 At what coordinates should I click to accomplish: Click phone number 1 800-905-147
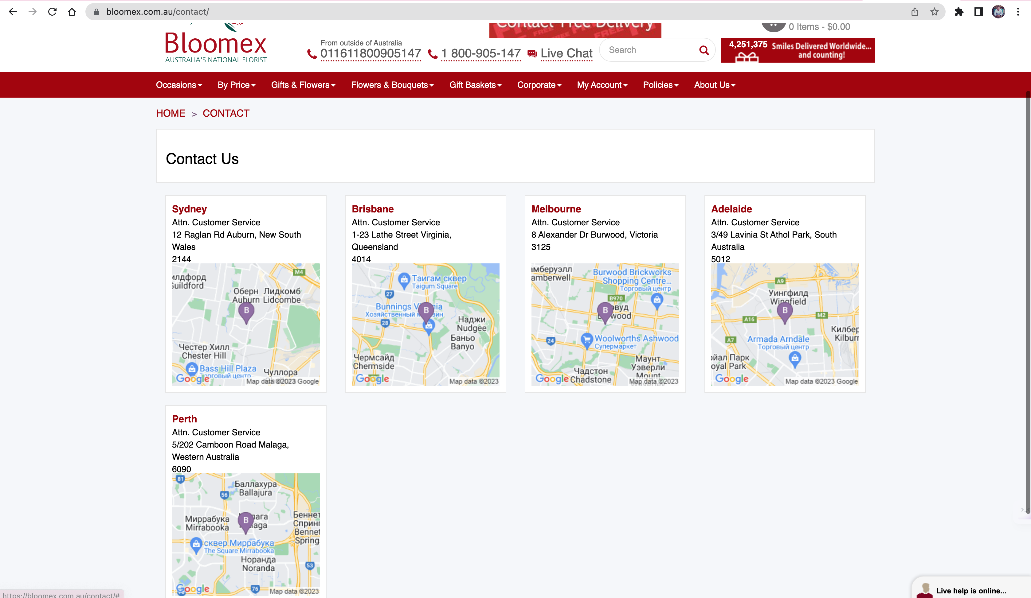(x=481, y=53)
